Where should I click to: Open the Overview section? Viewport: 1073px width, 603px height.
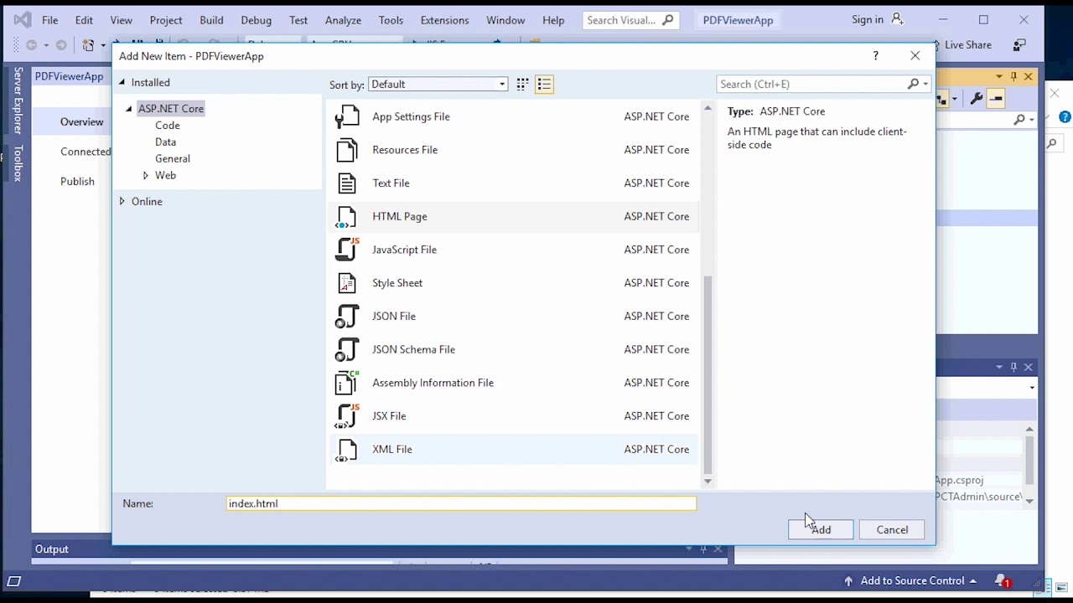81,121
